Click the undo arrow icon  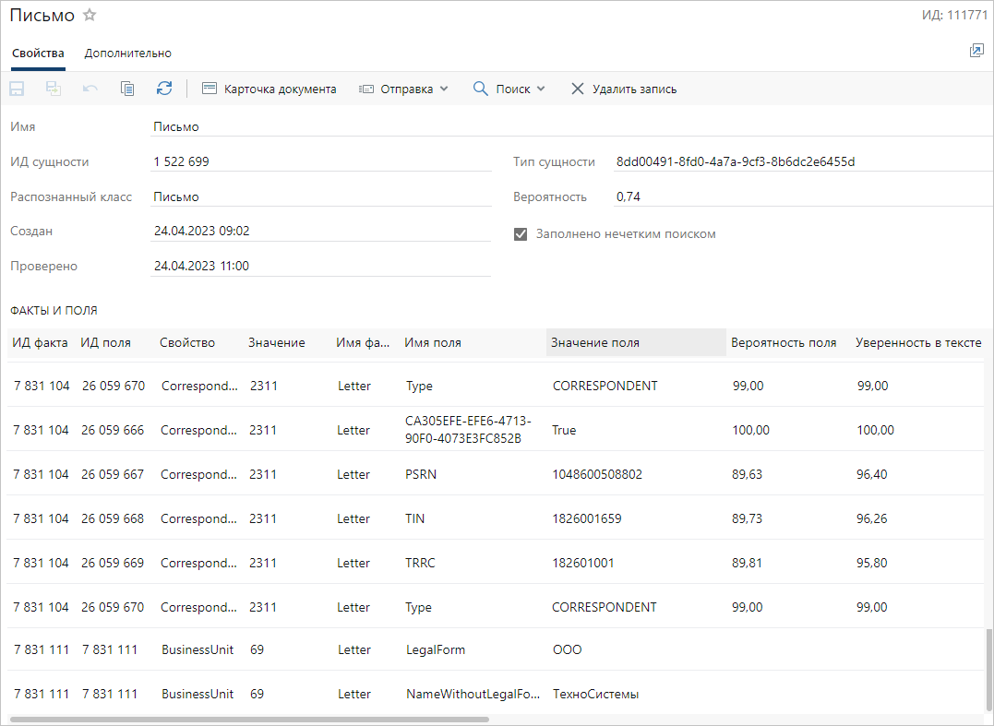point(90,89)
